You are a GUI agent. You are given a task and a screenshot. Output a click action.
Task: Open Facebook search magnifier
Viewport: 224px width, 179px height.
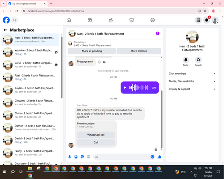click(15, 20)
